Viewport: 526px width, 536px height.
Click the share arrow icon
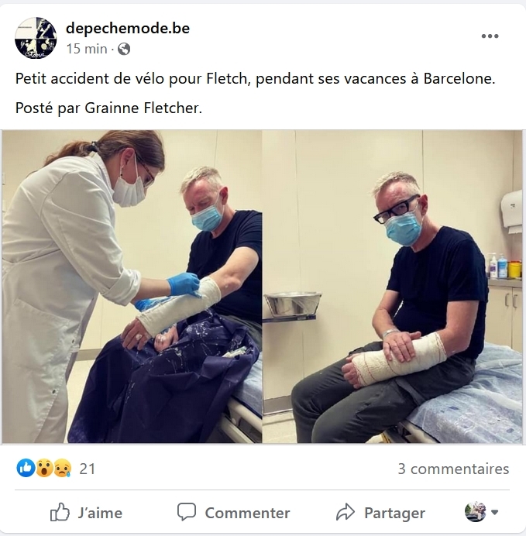(346, 512)
